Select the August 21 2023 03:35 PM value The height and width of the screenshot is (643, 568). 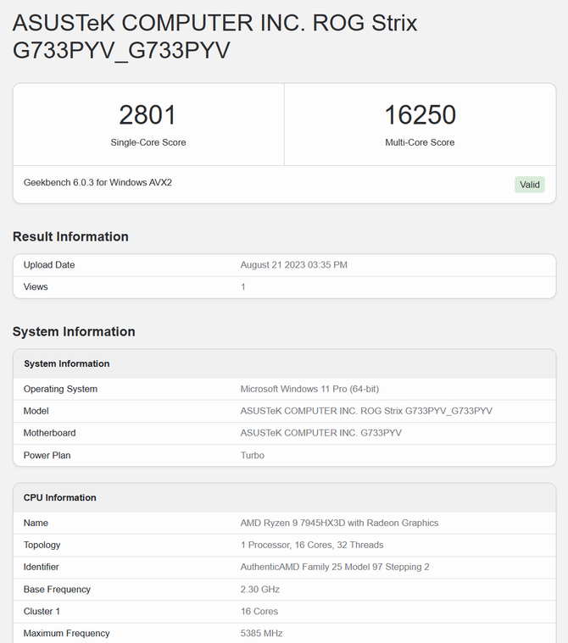pyautogui.click(x=294, y=265)
